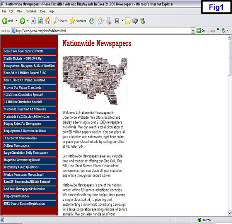Open Weekly Newspaper Group Buys link
232x224 pixels.
click(x=29, y=174)
